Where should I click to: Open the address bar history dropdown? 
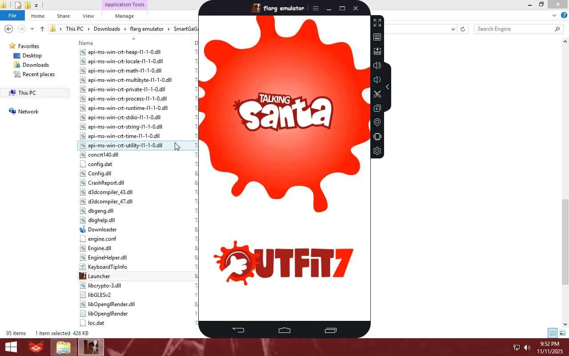point(453,29)
